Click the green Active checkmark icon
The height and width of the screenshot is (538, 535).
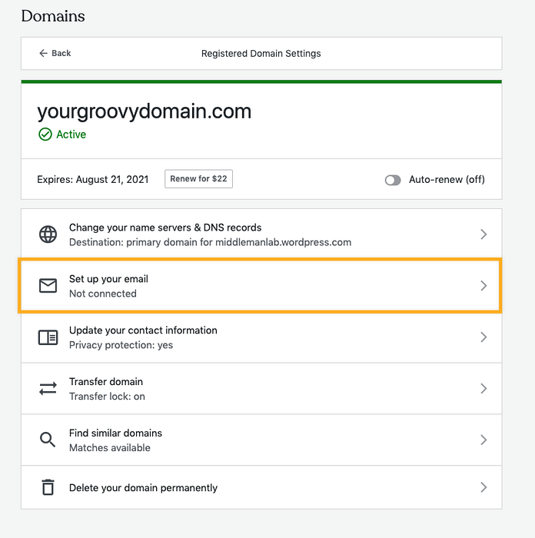click(x=45, y=134)
